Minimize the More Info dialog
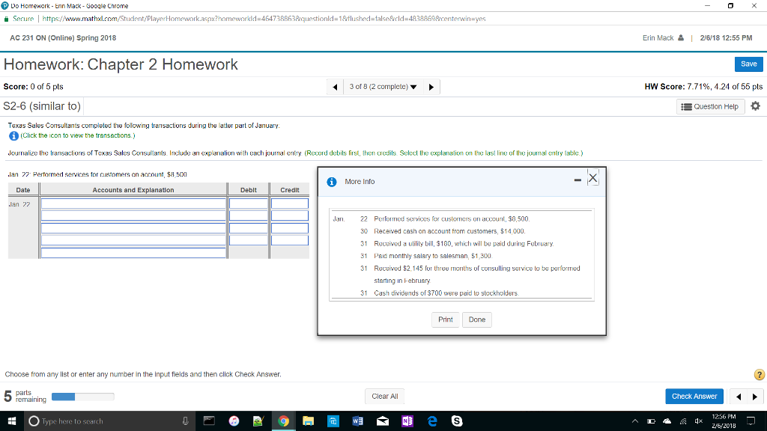Screen dimensions: 767x431 click(x=577, y=179)
